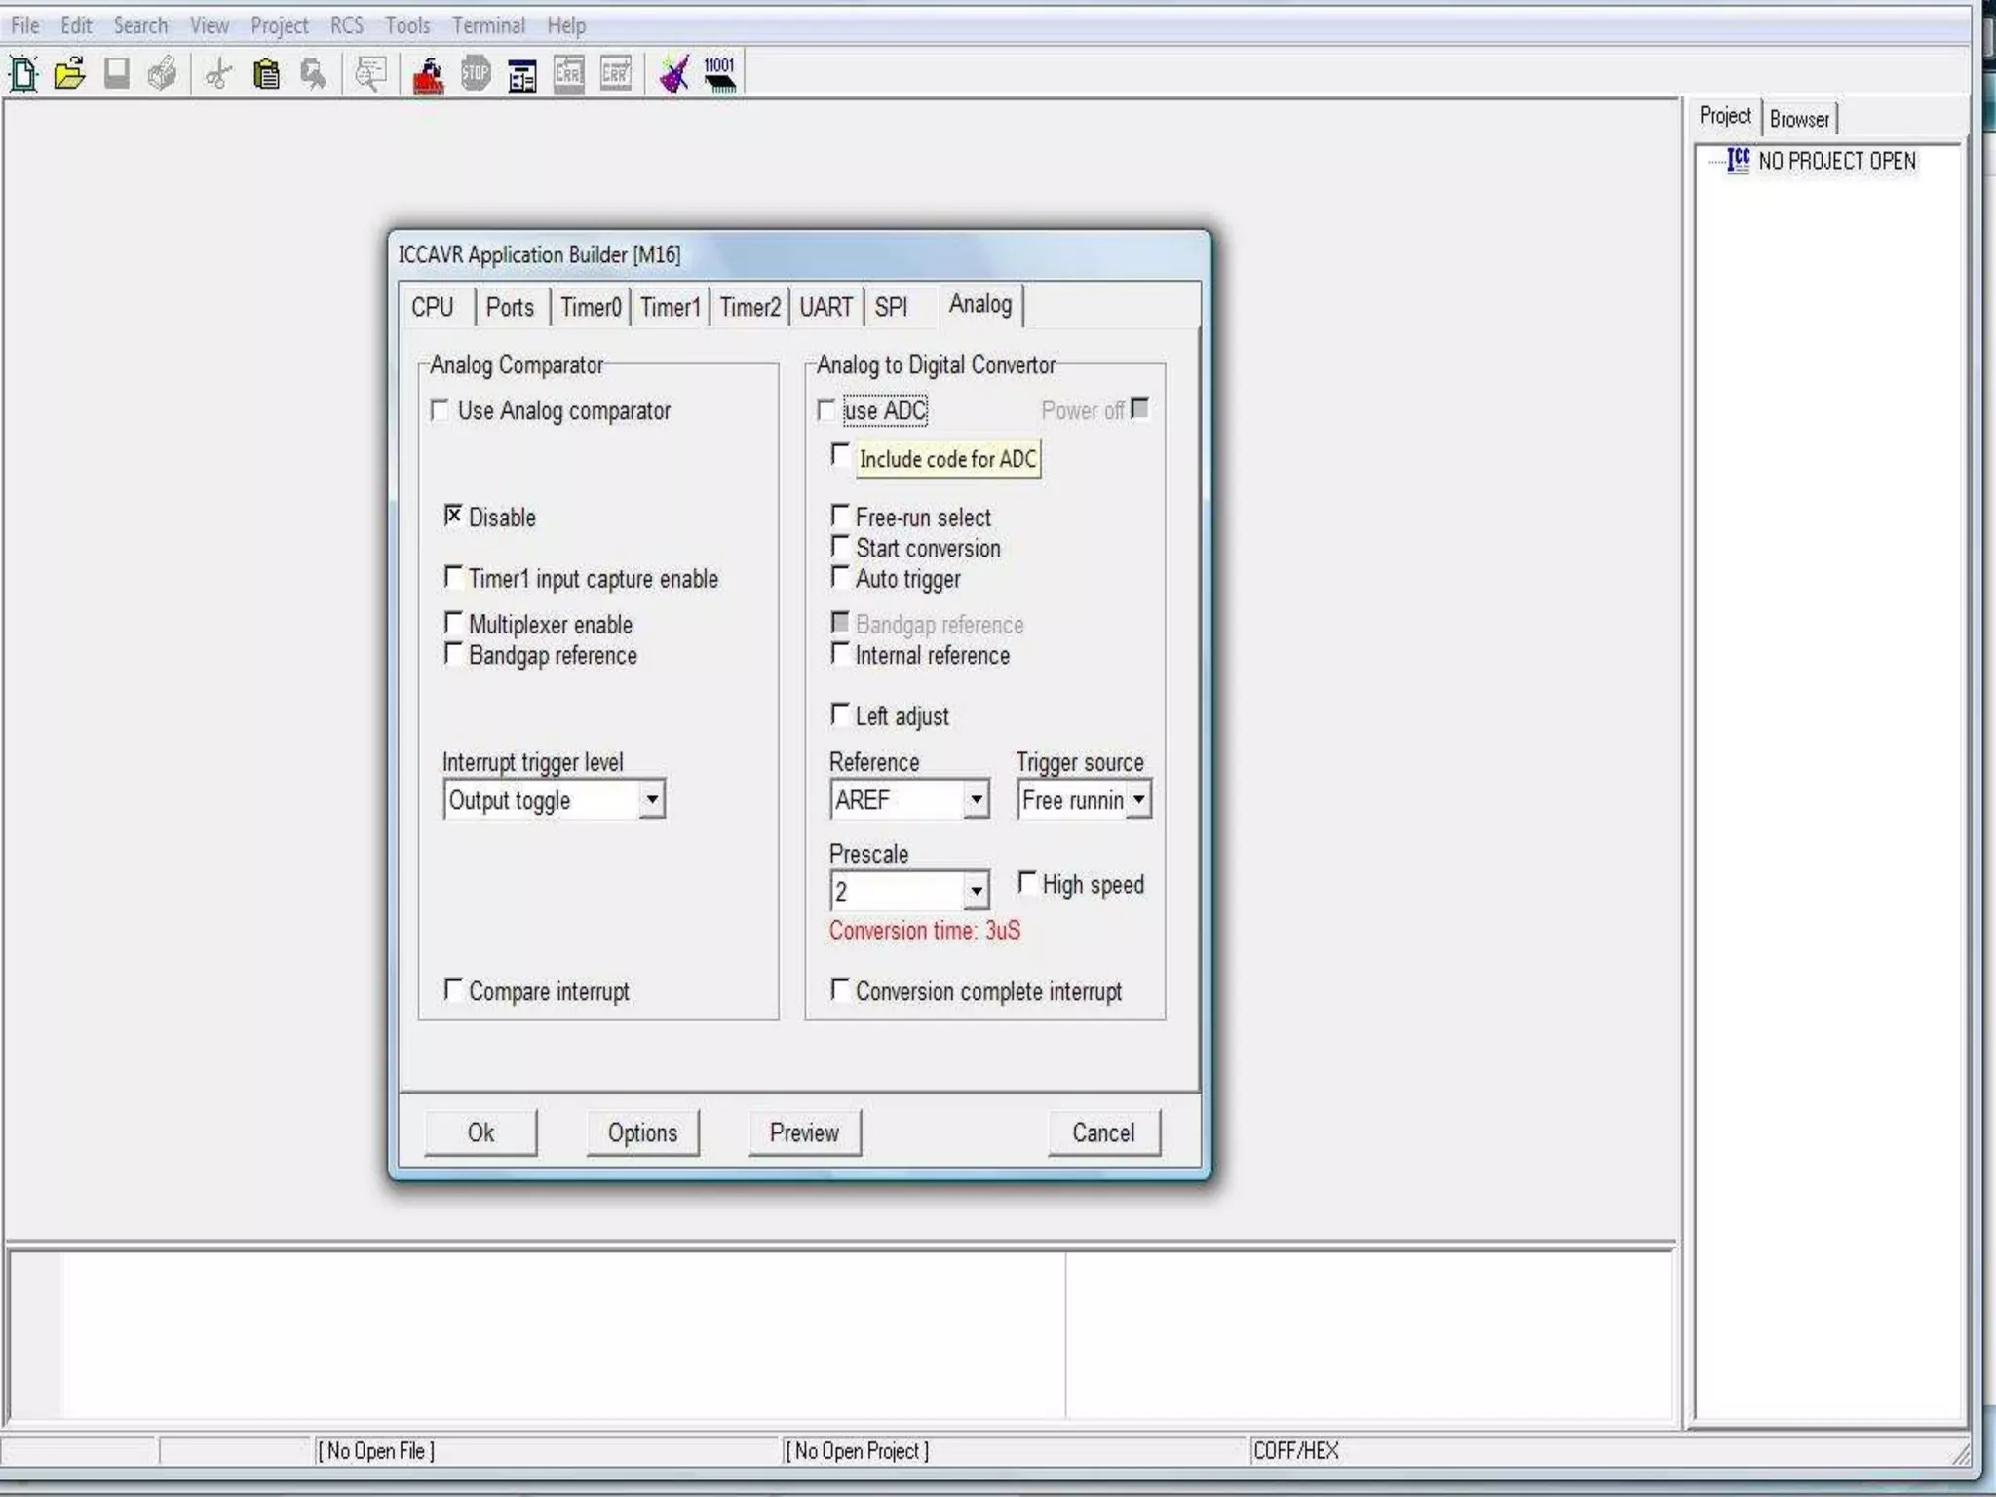Open the Search menu
This screenshot has height=1497, width=1996.
pos(140,25)
